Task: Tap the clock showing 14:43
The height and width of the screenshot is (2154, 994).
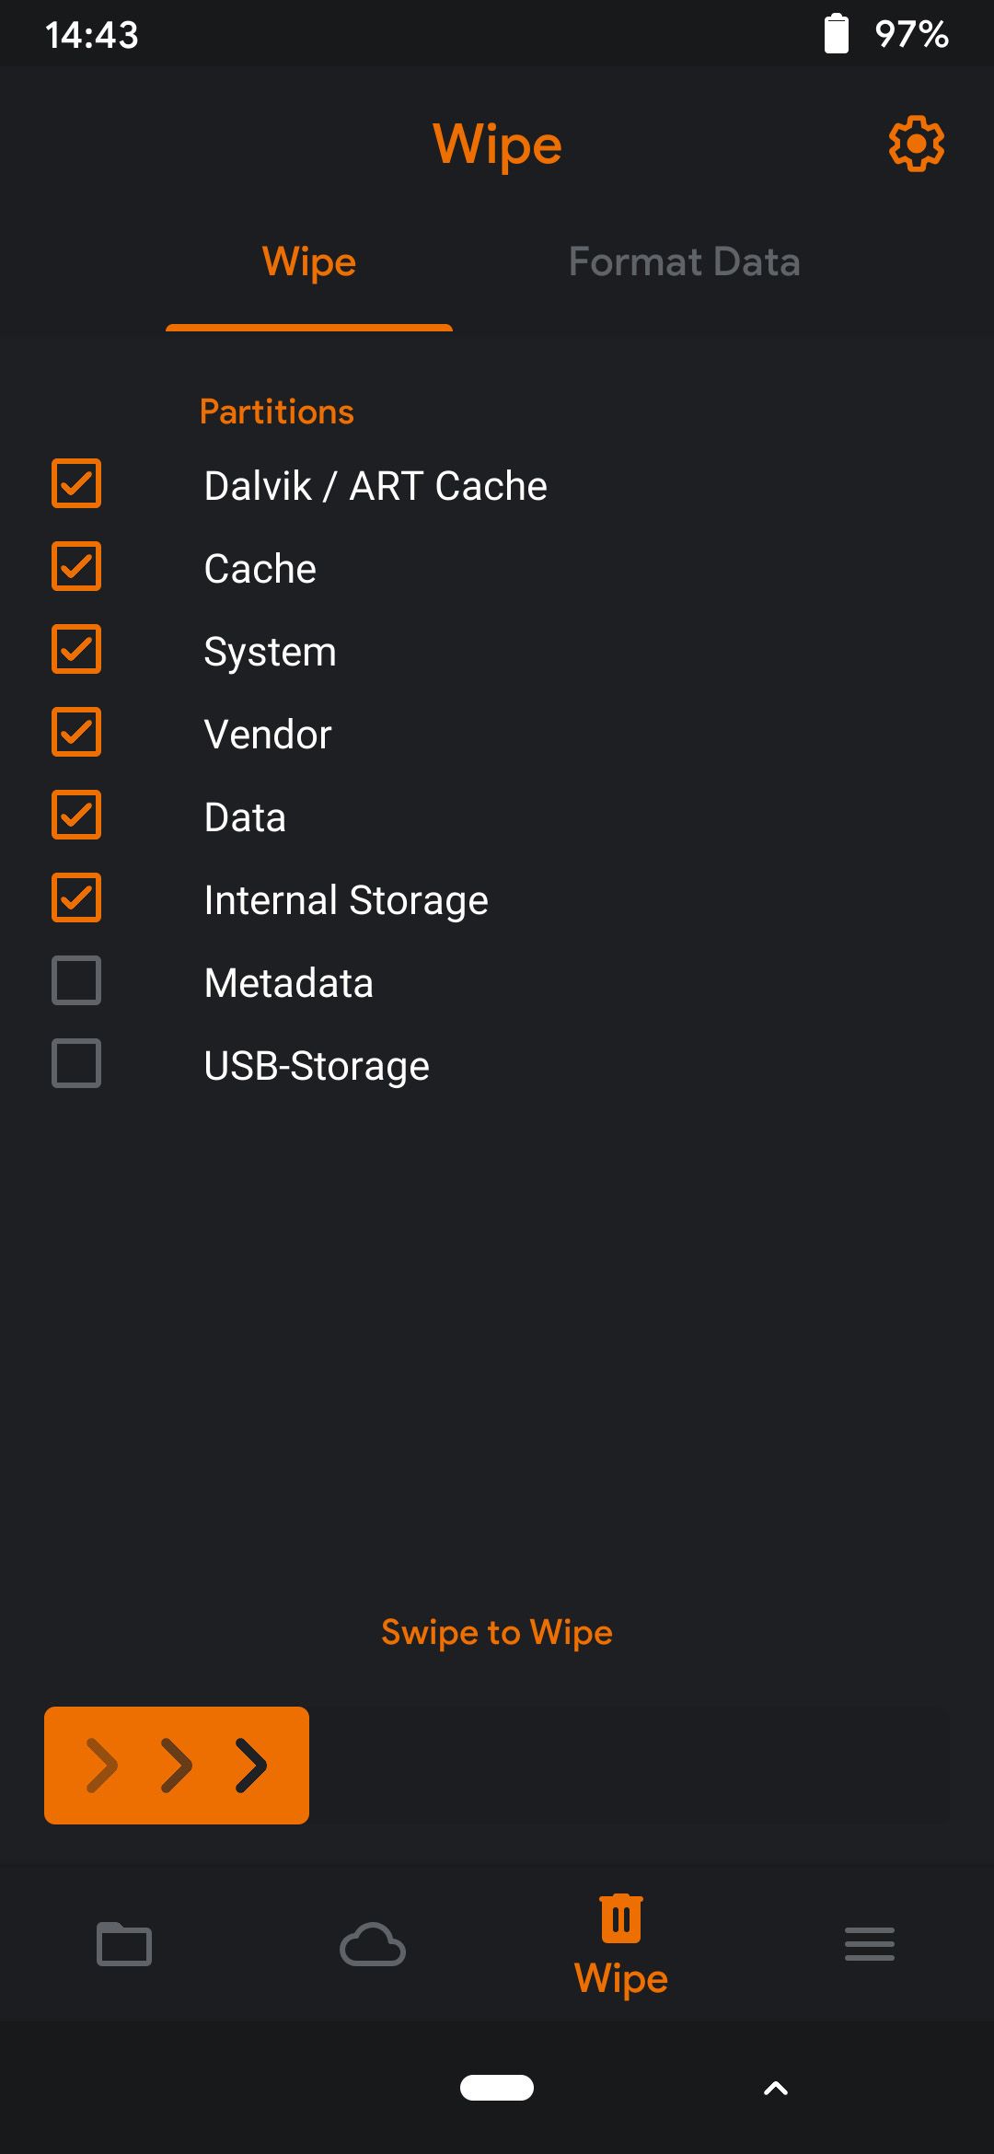Action: (92, 35)
